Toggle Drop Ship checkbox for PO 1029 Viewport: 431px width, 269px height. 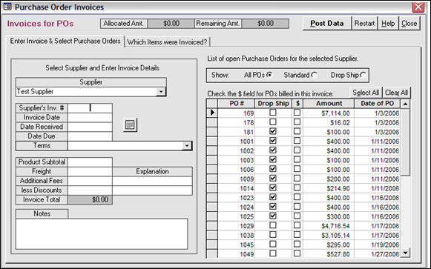pyautogui.click(x=273, y=225)
